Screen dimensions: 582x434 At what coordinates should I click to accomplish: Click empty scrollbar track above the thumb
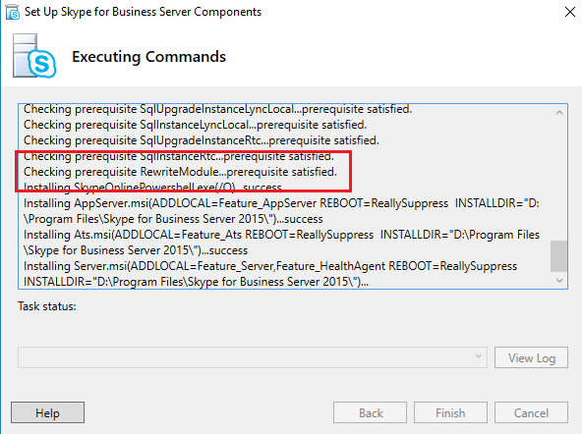(x=559, y=180)
